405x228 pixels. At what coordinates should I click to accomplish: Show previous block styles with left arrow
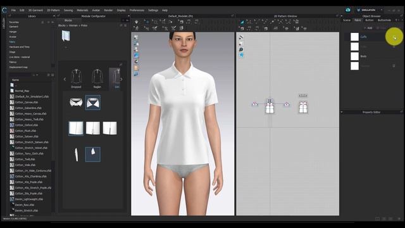click(x=65, y=79)
